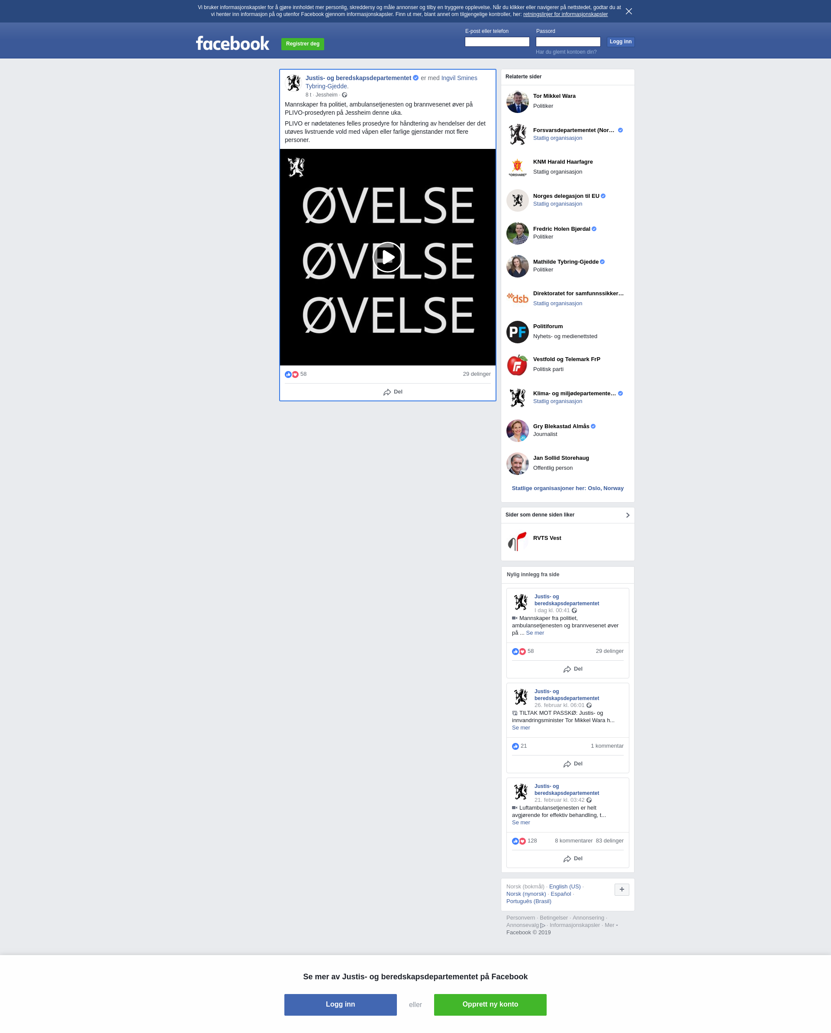
Task: Open the dsb Direktoratet page logo
Action: [x=517, y=298]
